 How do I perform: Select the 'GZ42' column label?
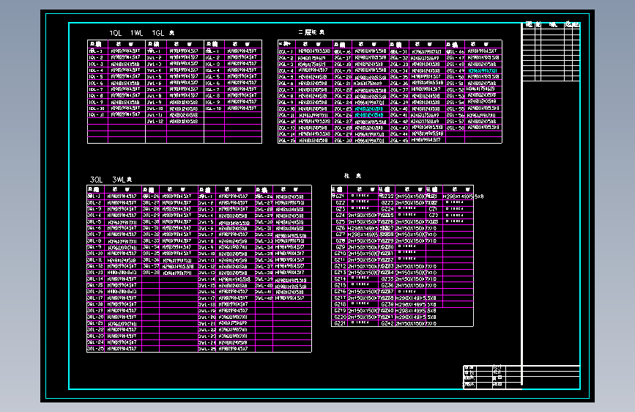(387, 323)
